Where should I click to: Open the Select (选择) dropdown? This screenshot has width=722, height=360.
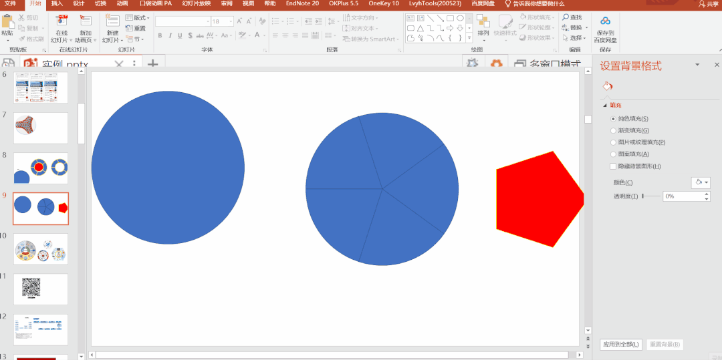pyautogui.click(x=575, y=38)
